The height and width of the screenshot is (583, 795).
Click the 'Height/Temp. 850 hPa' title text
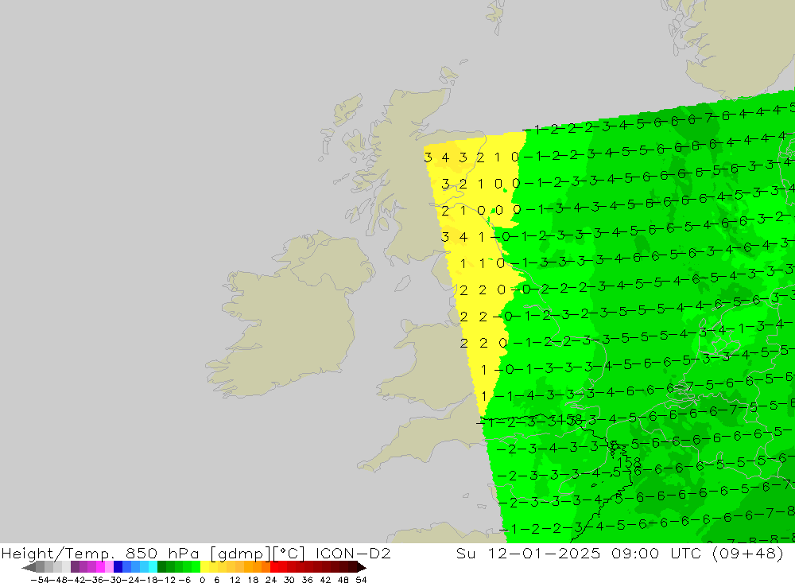[x=100, y=553]
